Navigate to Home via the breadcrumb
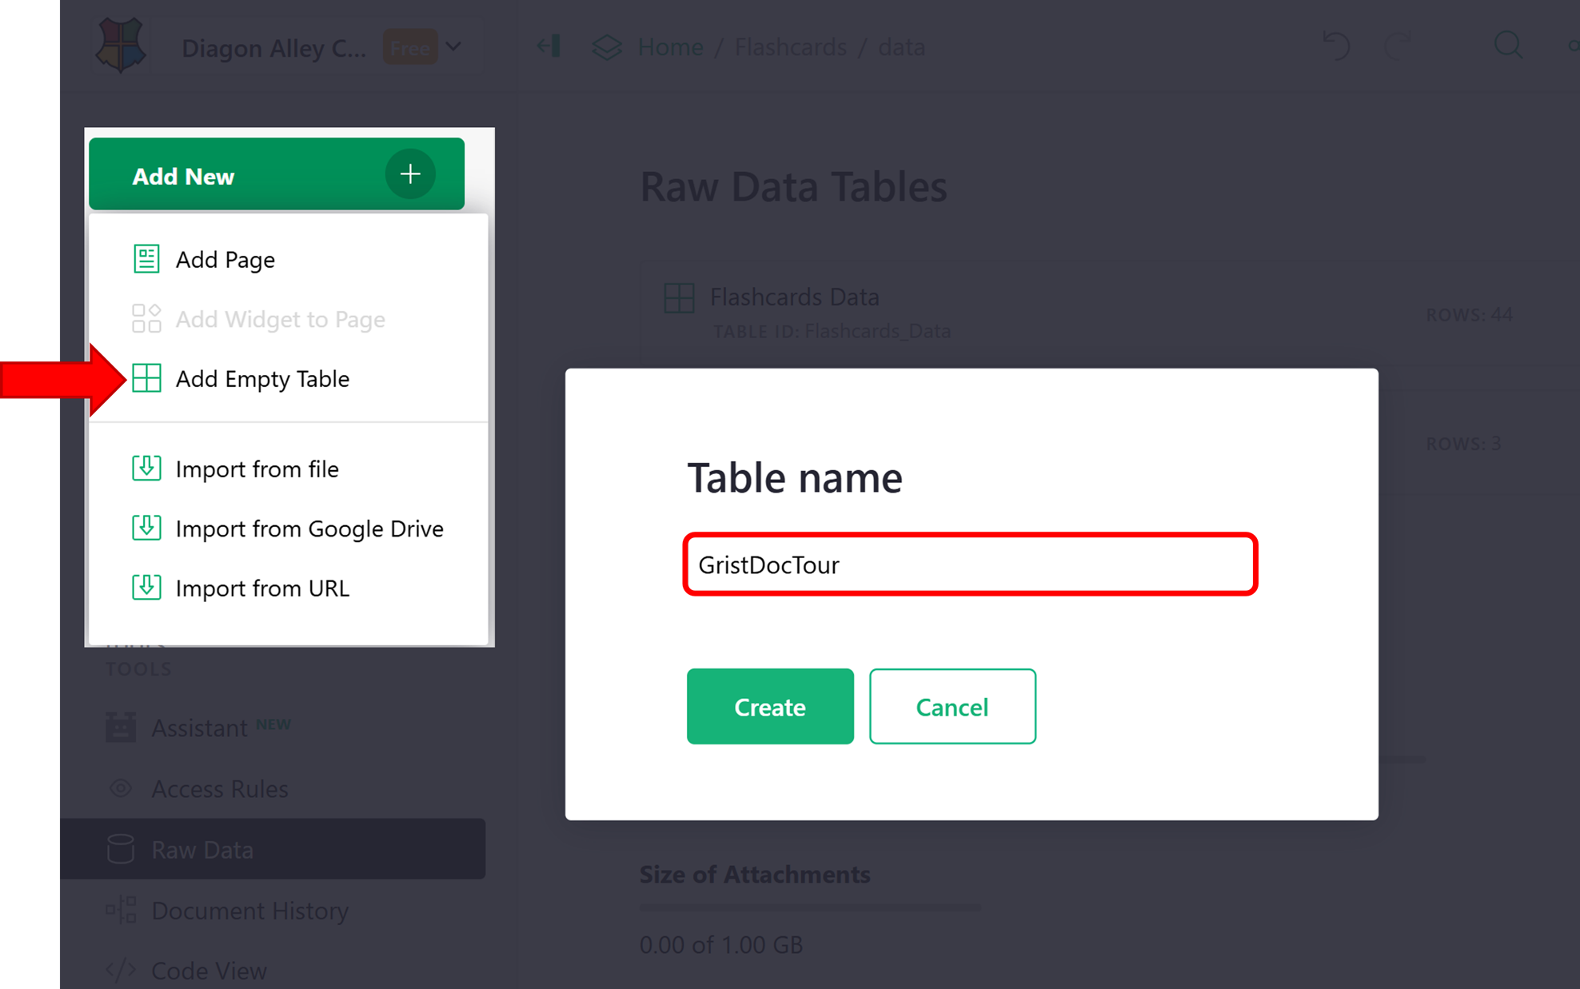 click(x=670, y=46)
